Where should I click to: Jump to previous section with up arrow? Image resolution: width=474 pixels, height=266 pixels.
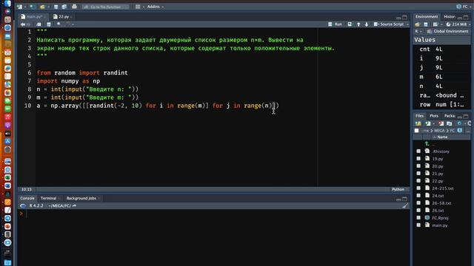(358, 24)
